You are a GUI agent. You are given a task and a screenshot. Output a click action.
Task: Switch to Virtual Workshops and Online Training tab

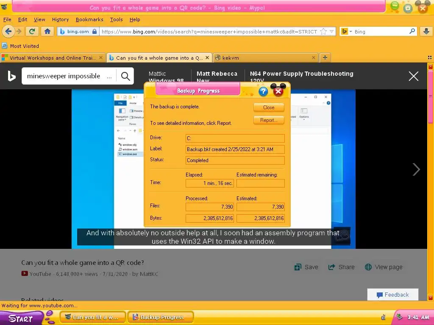pyautogui.click(x=53, y=58)
